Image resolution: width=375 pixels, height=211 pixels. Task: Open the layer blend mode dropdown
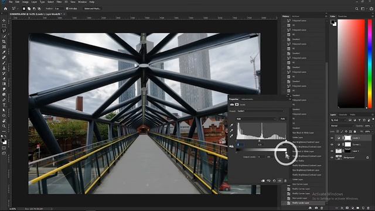342,126
